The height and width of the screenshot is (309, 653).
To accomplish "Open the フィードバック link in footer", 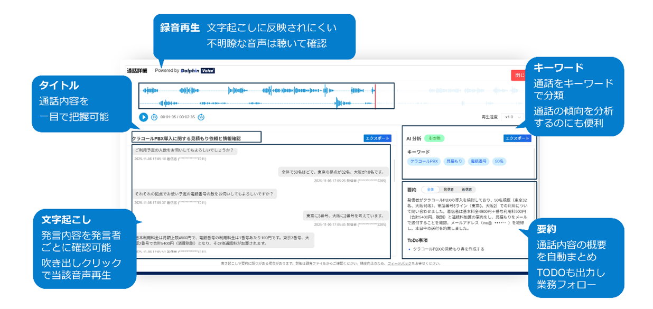I will pyautogui.click(x=400, y=263).
